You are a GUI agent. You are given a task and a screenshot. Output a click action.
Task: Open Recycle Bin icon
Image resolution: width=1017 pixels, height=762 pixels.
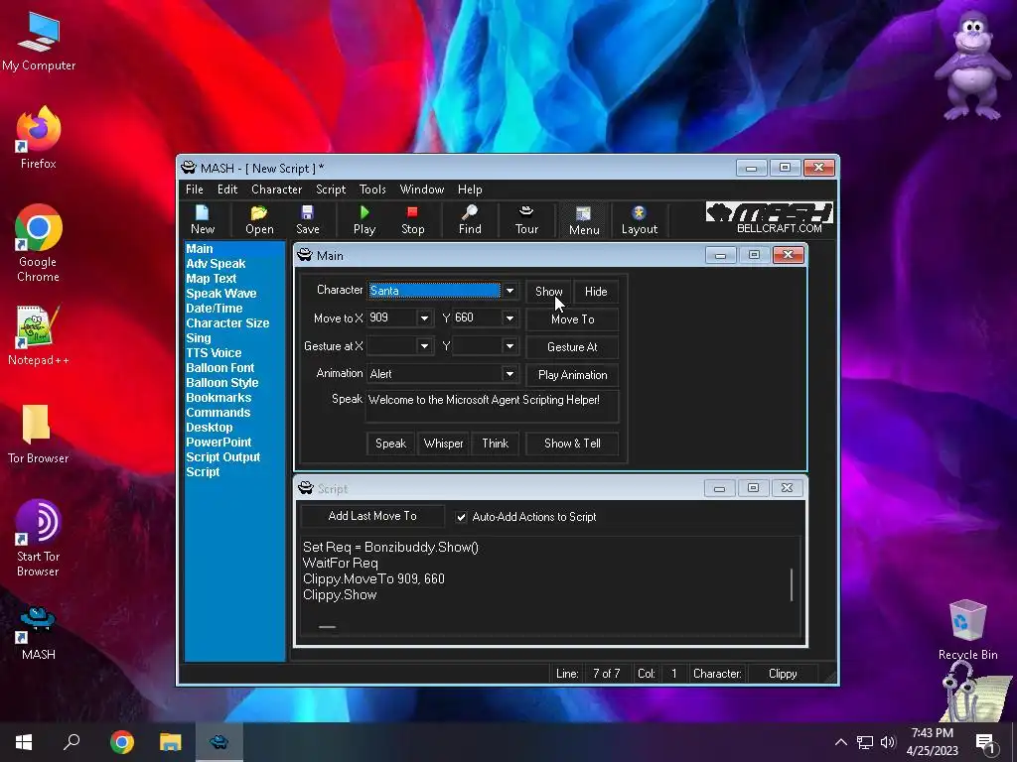[x=967, y=630]
